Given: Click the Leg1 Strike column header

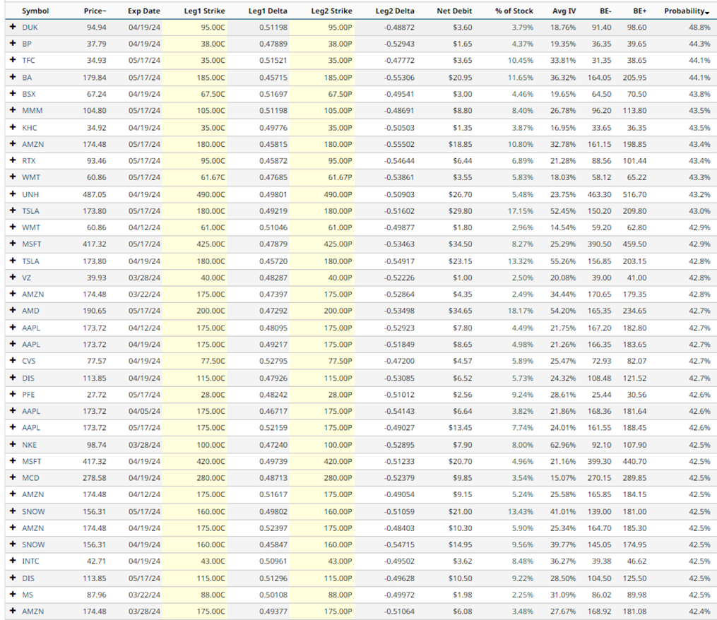Looking at the screenshot, I should coord(204,11).
